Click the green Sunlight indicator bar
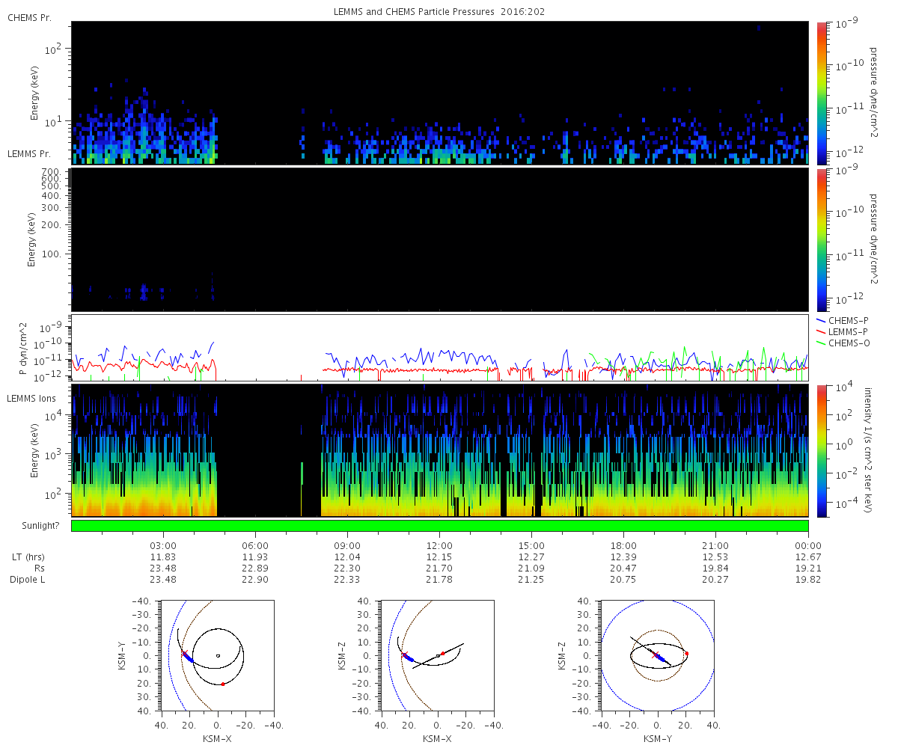 click(x=439, y=526)
